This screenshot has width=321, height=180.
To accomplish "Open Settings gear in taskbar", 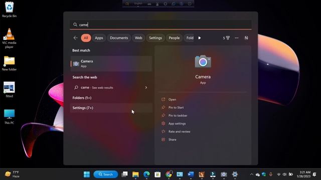I will coord(235,174).
